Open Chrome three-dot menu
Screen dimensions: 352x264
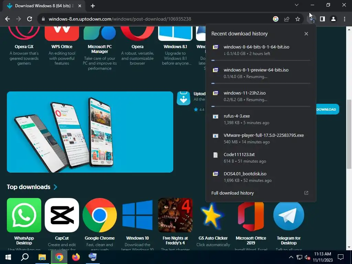tap(344, 19)
